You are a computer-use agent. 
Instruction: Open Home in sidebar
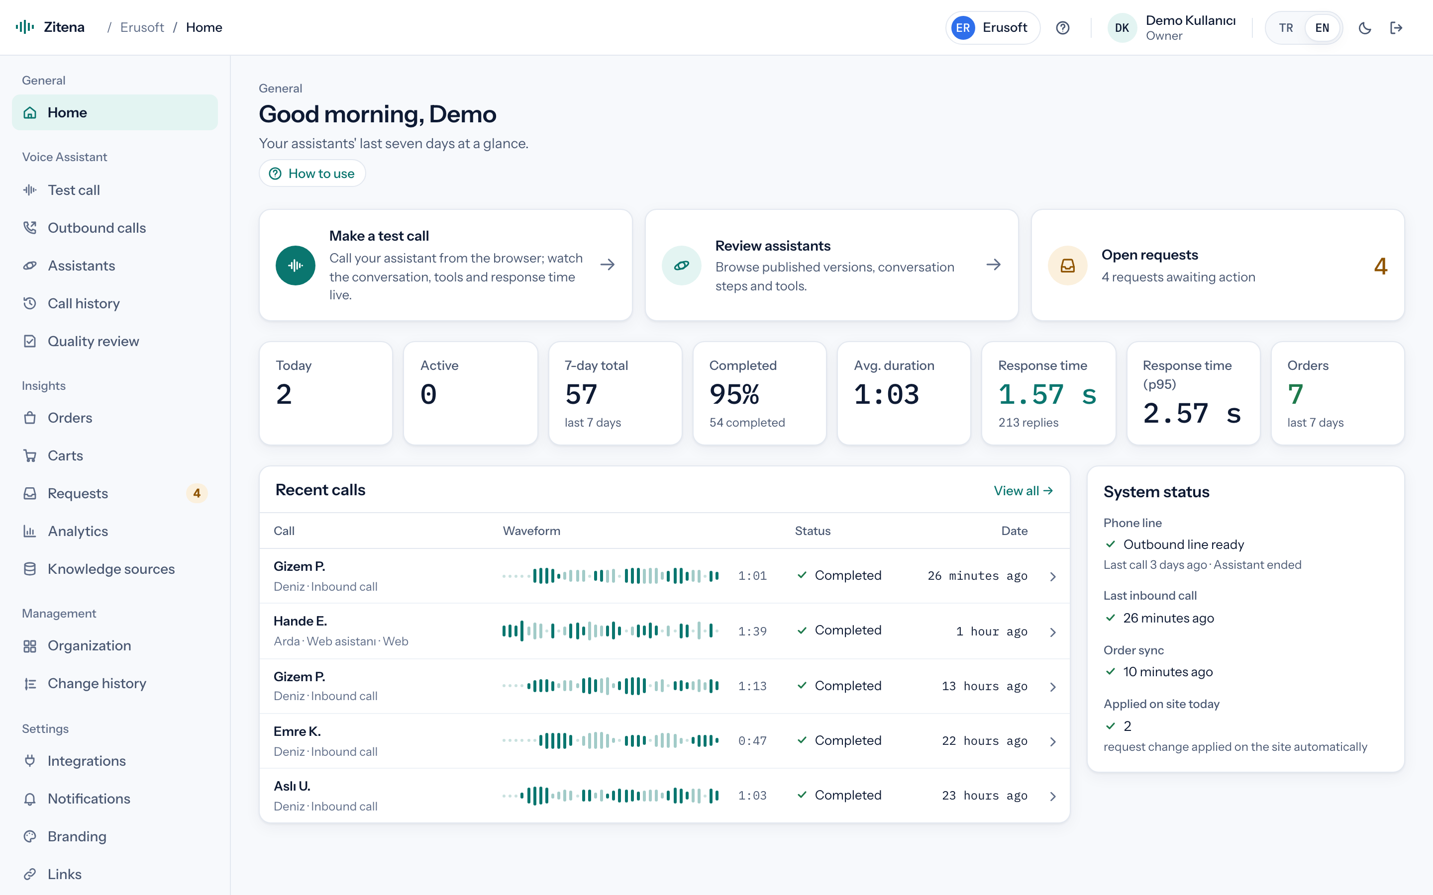pyautogui.click(x=115, y=112)
